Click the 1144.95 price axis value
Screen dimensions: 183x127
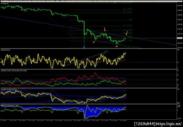click(x=180, y=15)
